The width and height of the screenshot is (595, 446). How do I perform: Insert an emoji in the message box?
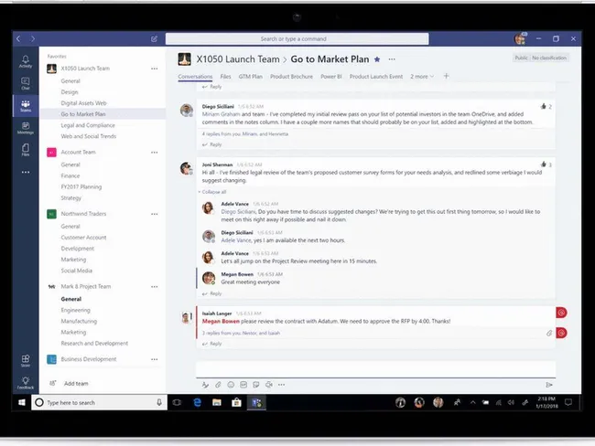230,385
